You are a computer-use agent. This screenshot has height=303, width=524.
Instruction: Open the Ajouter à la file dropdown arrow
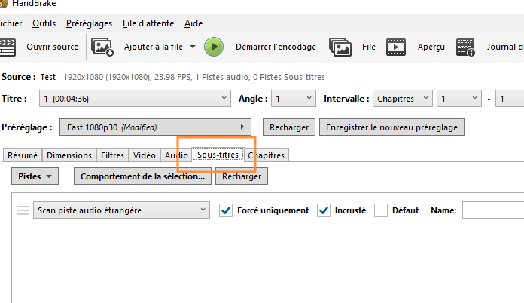tap(193, 47)
